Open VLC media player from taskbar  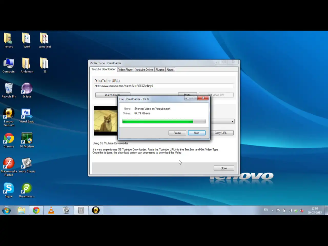coord(51,210)
